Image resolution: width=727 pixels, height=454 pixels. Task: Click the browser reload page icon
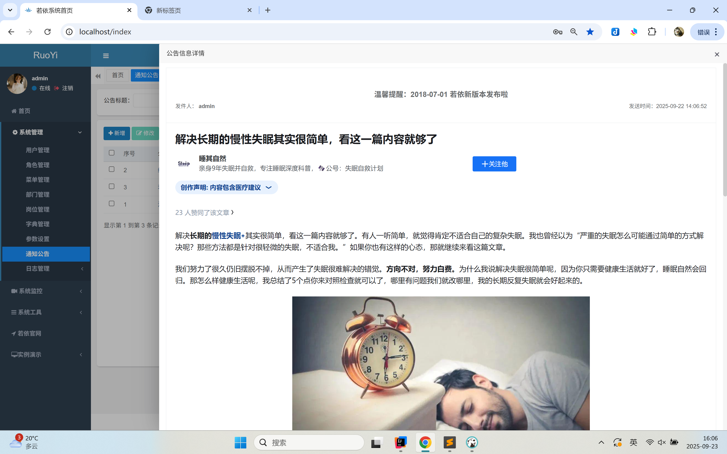tap(47, 32)
